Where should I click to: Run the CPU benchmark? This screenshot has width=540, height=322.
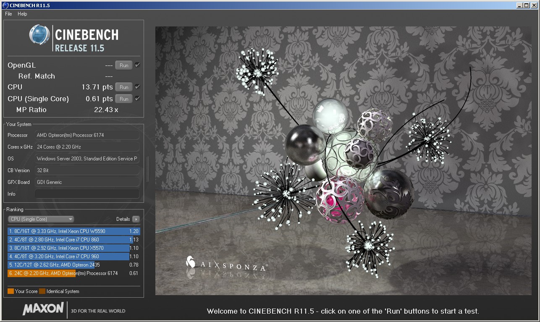pyautogui.click(x=124, y=87)
